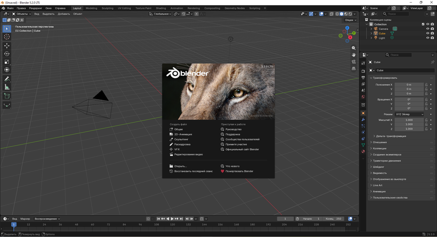Disable Cube in renders camera icon
Viewport: 437px width, 237px height.
(x=432, y=34)
